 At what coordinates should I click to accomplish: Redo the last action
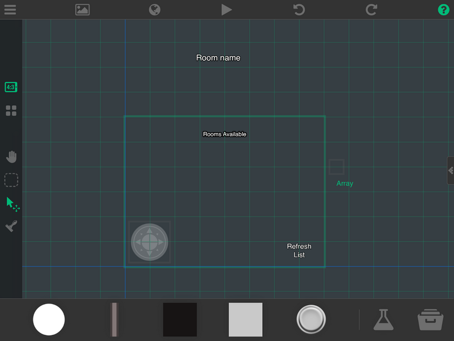point(371,10)
